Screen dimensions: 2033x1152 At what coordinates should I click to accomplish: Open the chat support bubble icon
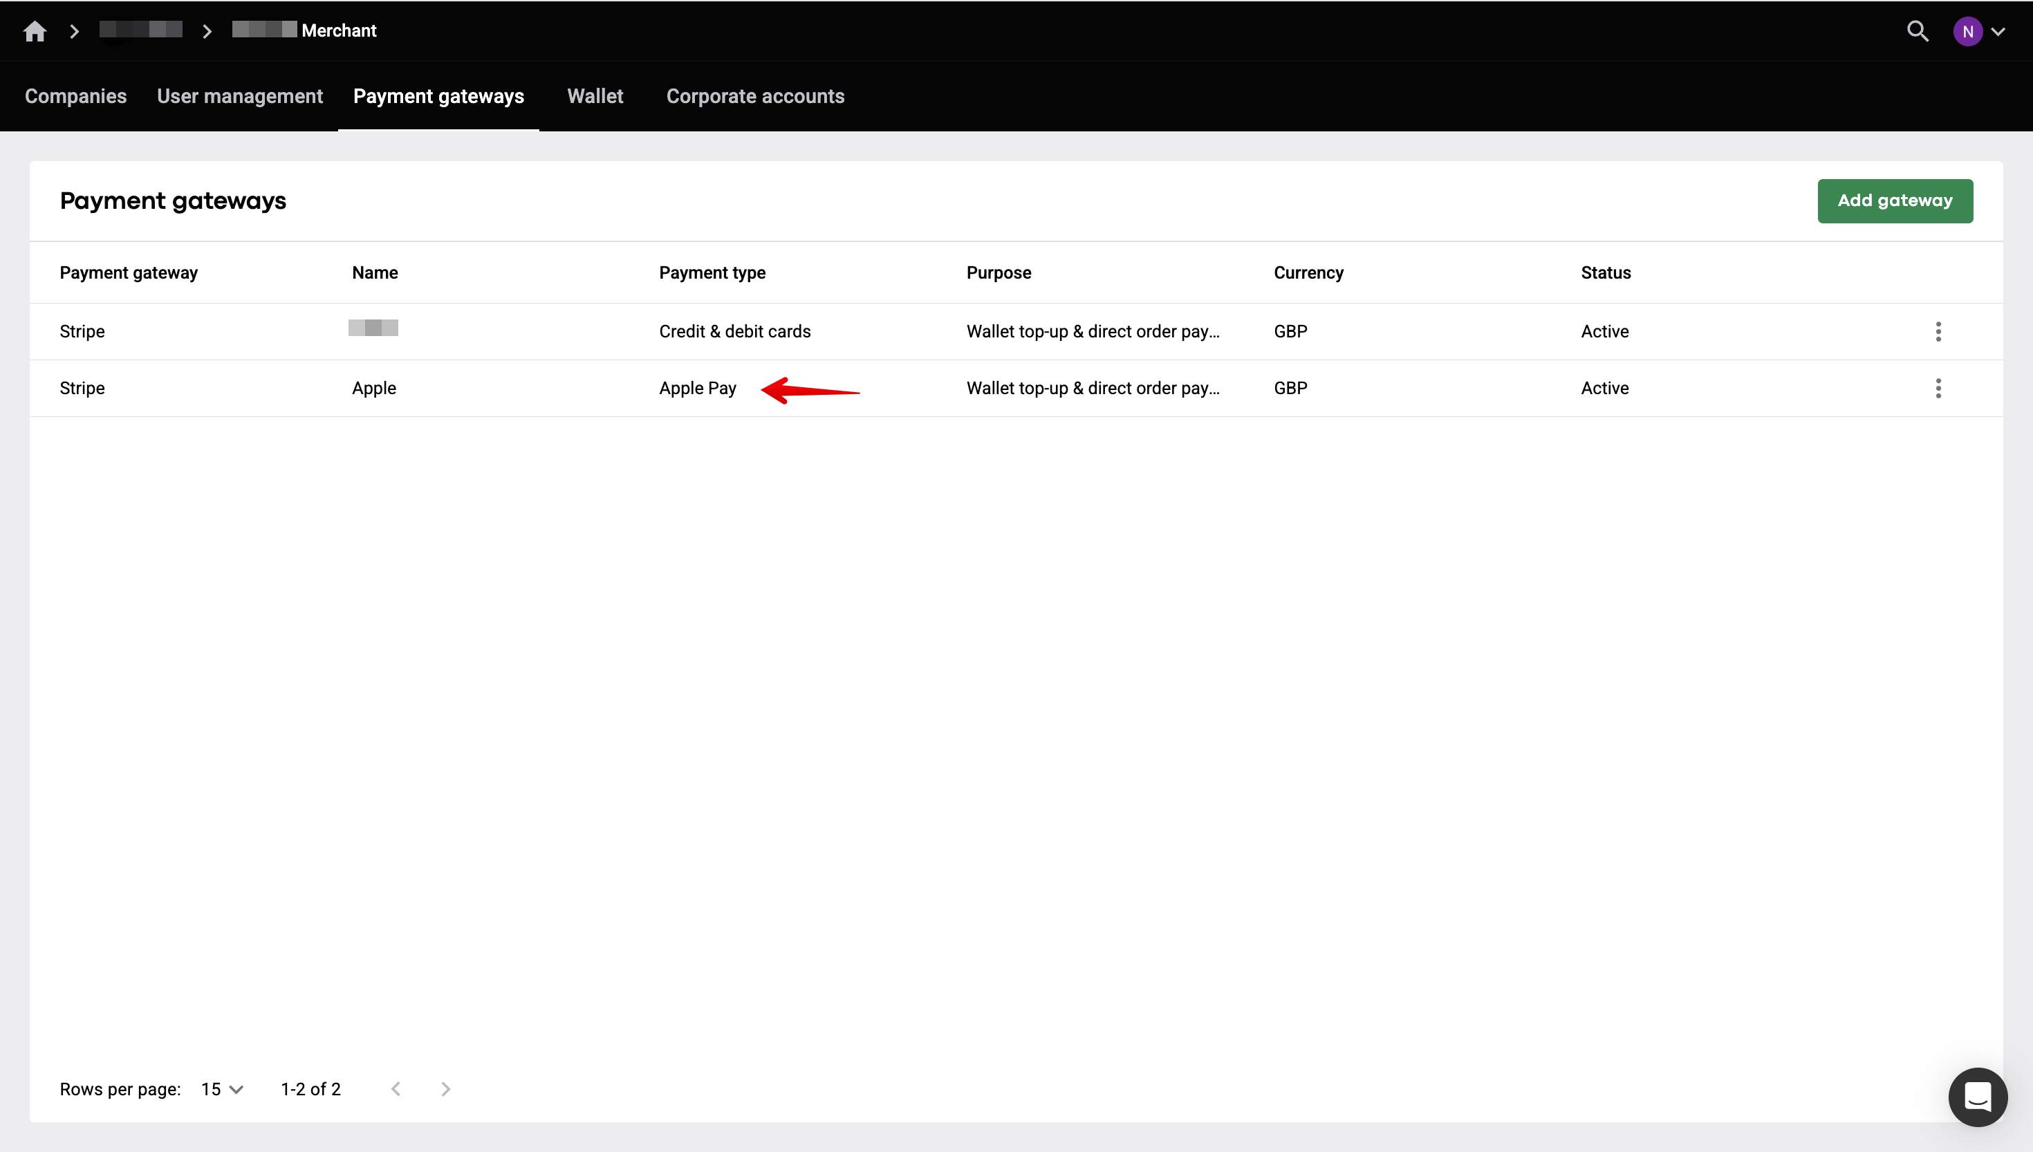click(1978, 1097)
